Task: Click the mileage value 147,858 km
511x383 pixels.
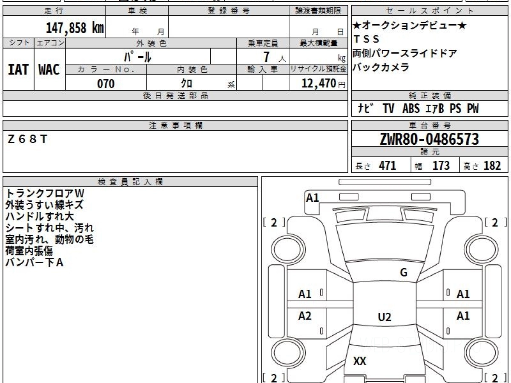Action: coord(75,28)
